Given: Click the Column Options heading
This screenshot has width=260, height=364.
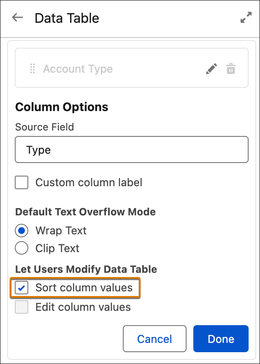Looking at the screenshot, I should [62, 107].
